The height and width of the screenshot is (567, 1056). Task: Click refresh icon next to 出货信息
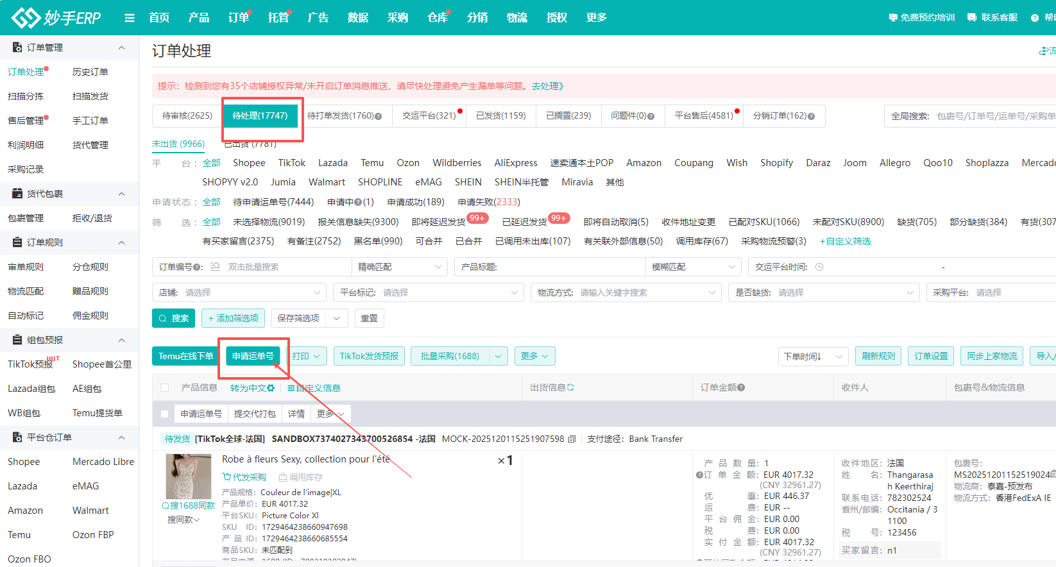(570, 387)
